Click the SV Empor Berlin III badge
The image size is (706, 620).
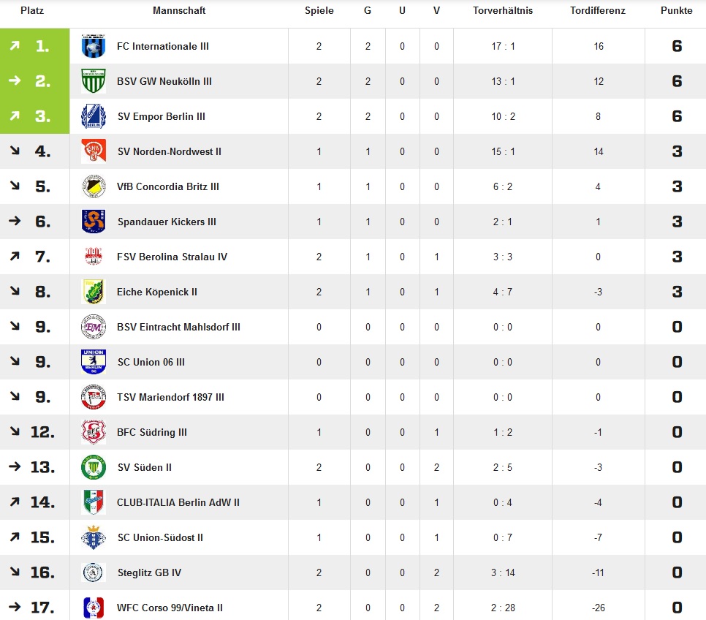(x=94, y=116)
